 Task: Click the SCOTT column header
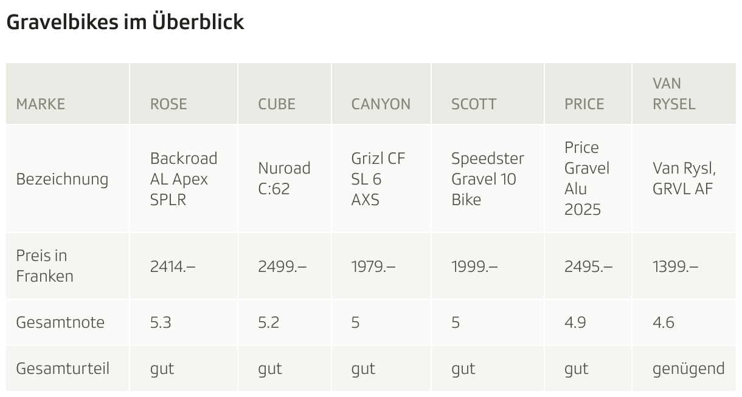(474, 104)
